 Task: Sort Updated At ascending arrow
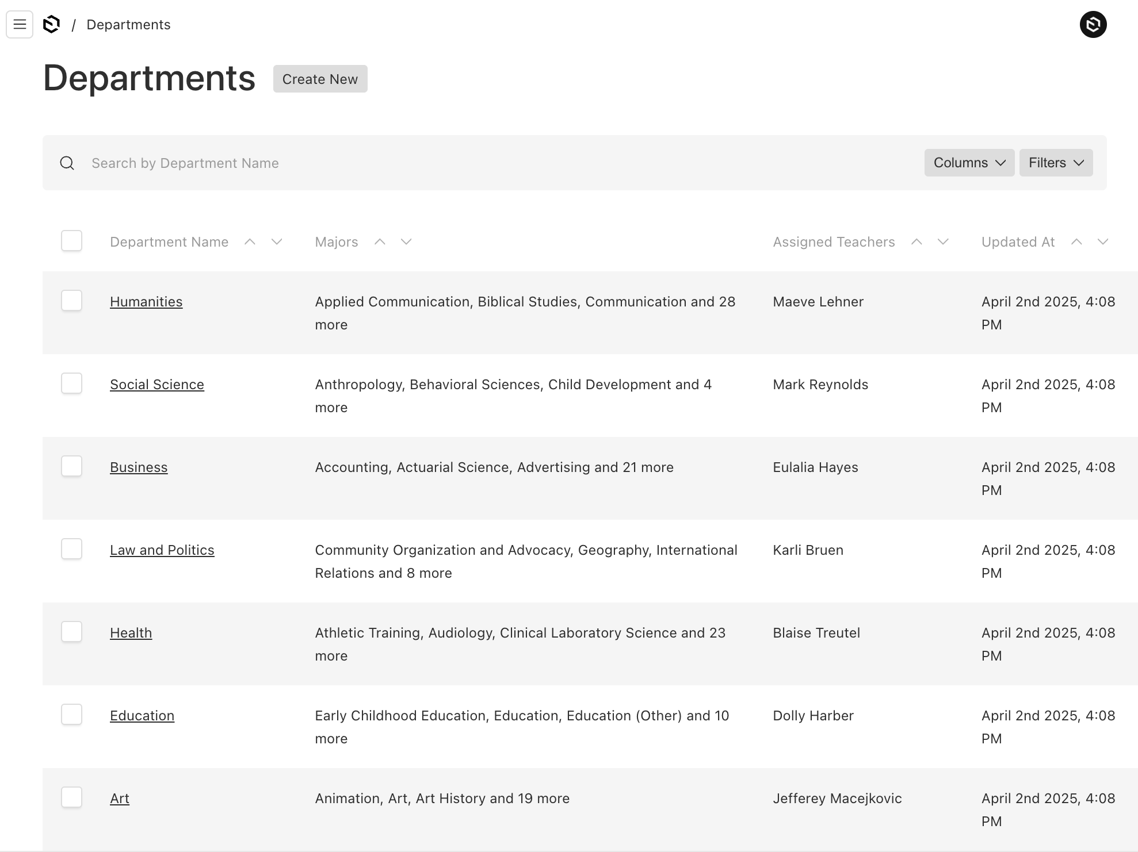click(1076, 242)
